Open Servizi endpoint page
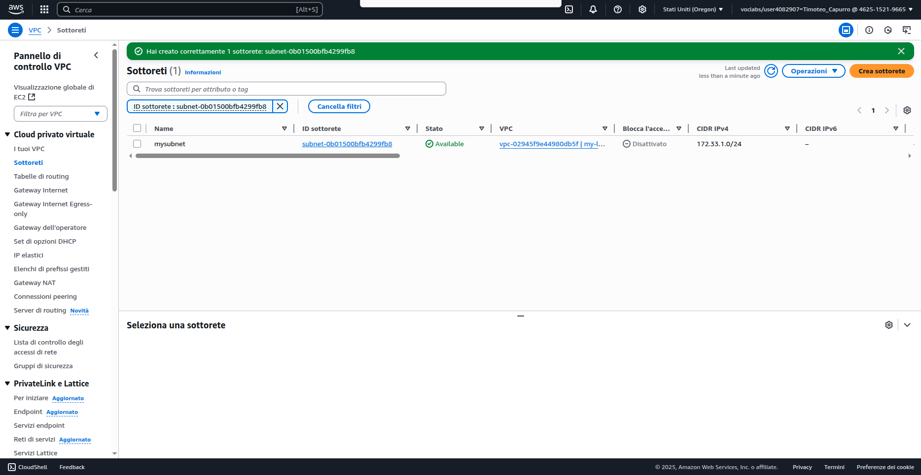Screen dimensions: 921x475 [x=39, y=425]
